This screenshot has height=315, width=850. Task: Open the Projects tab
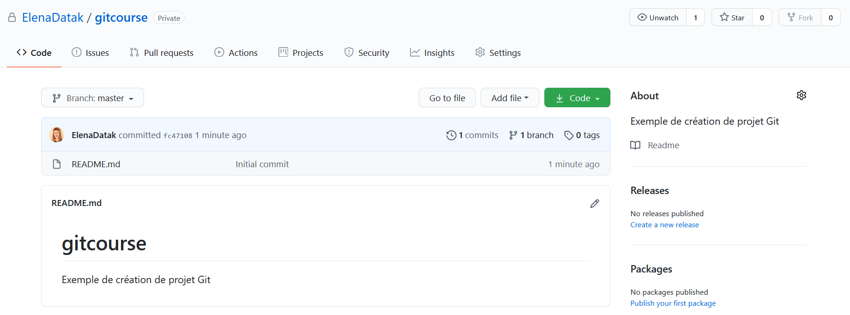(301, 53)
